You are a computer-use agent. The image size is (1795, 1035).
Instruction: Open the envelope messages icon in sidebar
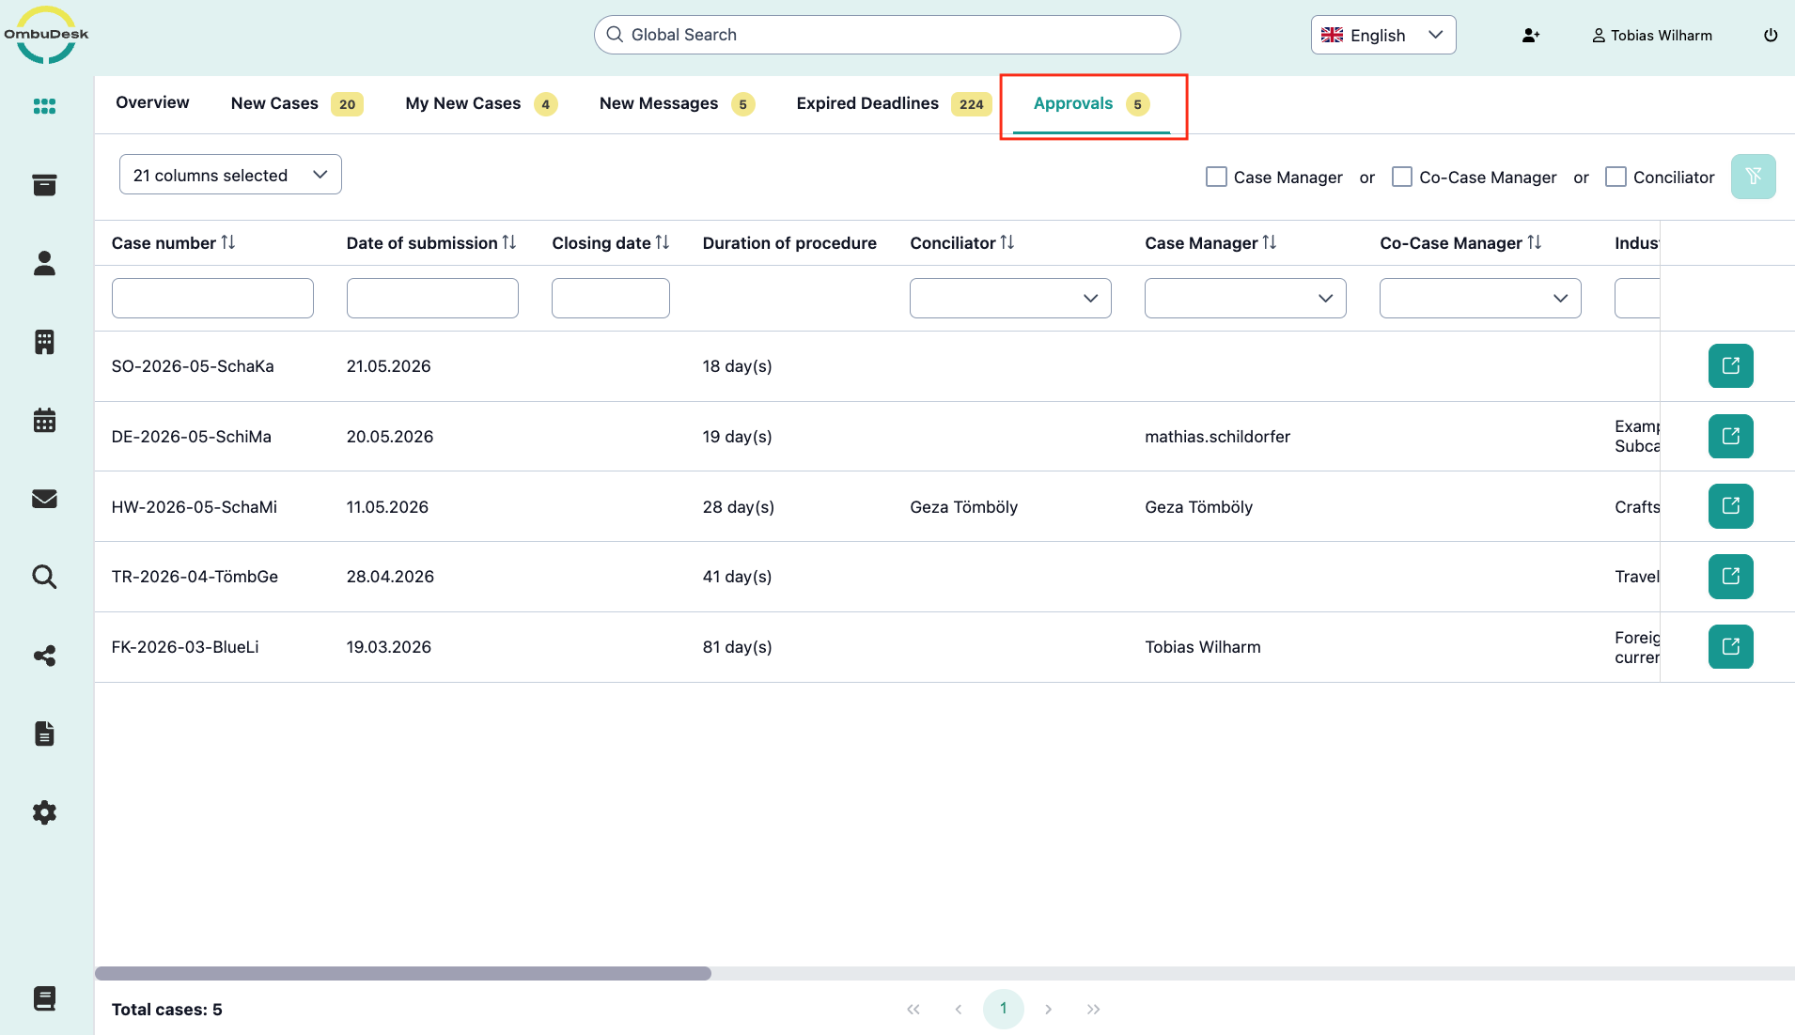pyautogui.click(x=44, y=499)
